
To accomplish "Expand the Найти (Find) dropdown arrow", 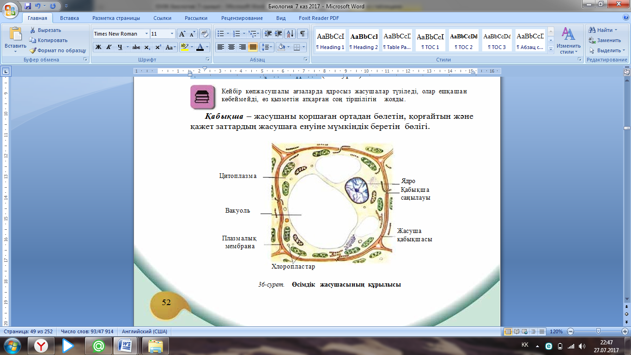I will coord(616,30).
